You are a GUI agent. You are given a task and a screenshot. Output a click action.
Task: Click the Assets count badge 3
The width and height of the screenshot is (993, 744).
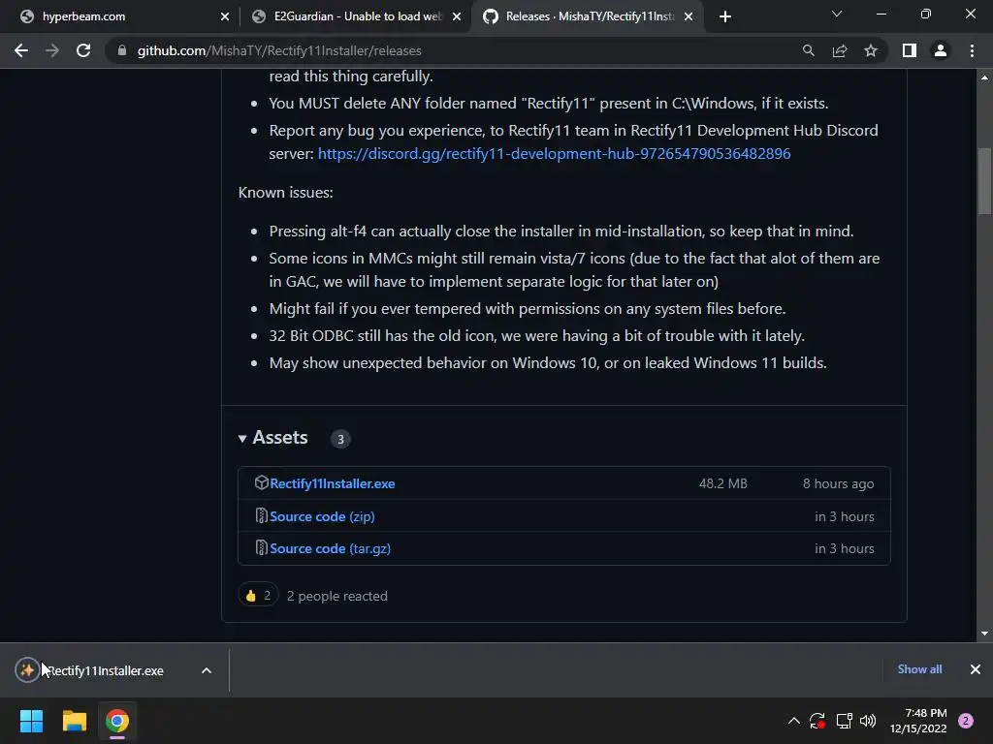pos(340,439)
